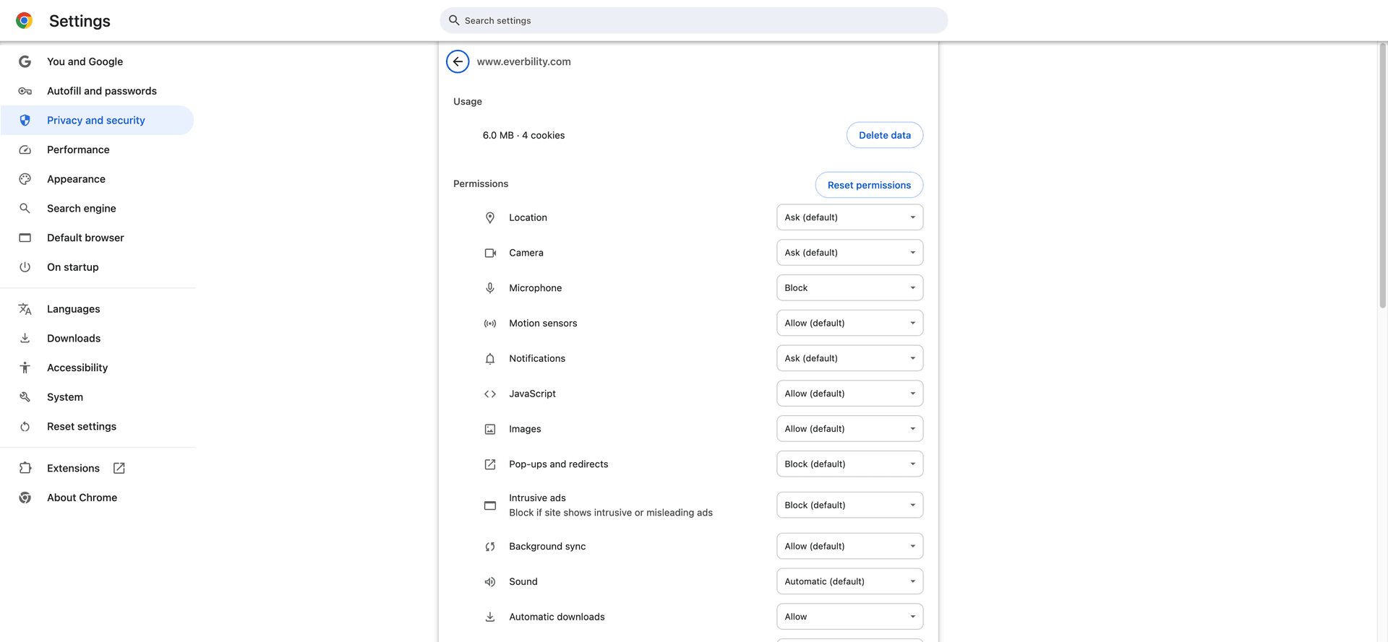This screenshot has height=642, width=1388.
Task: Click the back arrow near www.everbility.com
Action: (x=458, y=61)
